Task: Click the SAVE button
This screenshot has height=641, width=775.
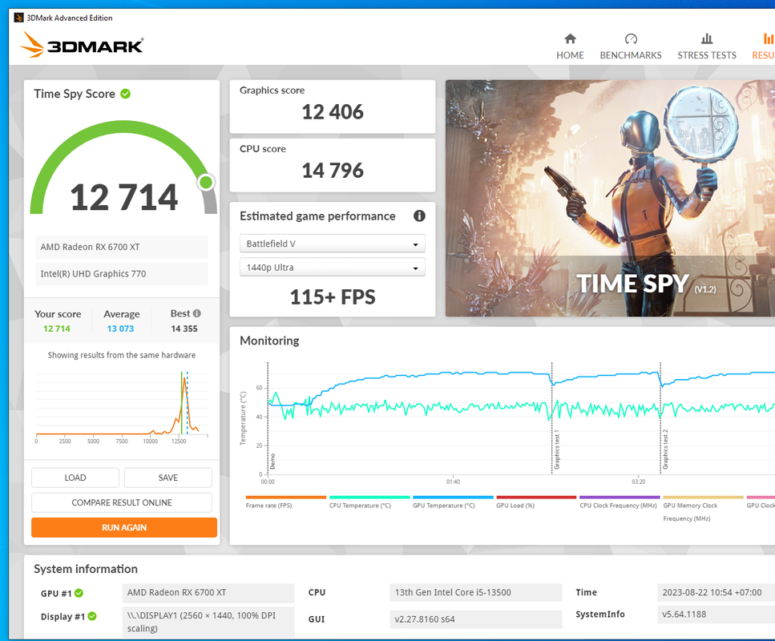Action: coord(168,478)
